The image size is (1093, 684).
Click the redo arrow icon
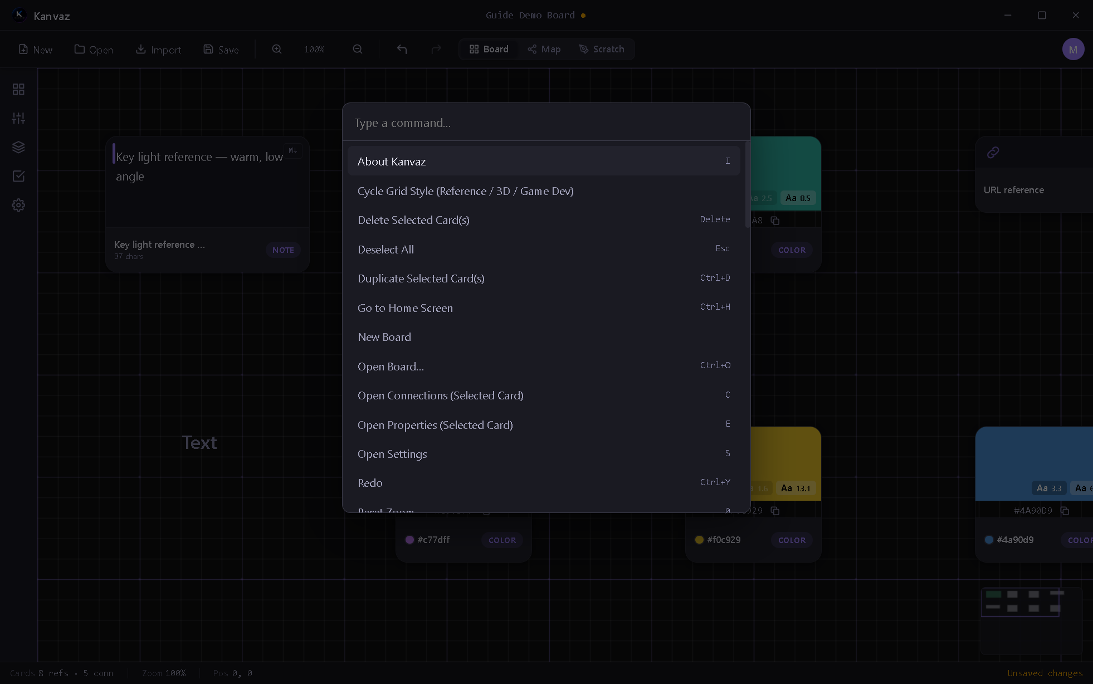point(436,49)
